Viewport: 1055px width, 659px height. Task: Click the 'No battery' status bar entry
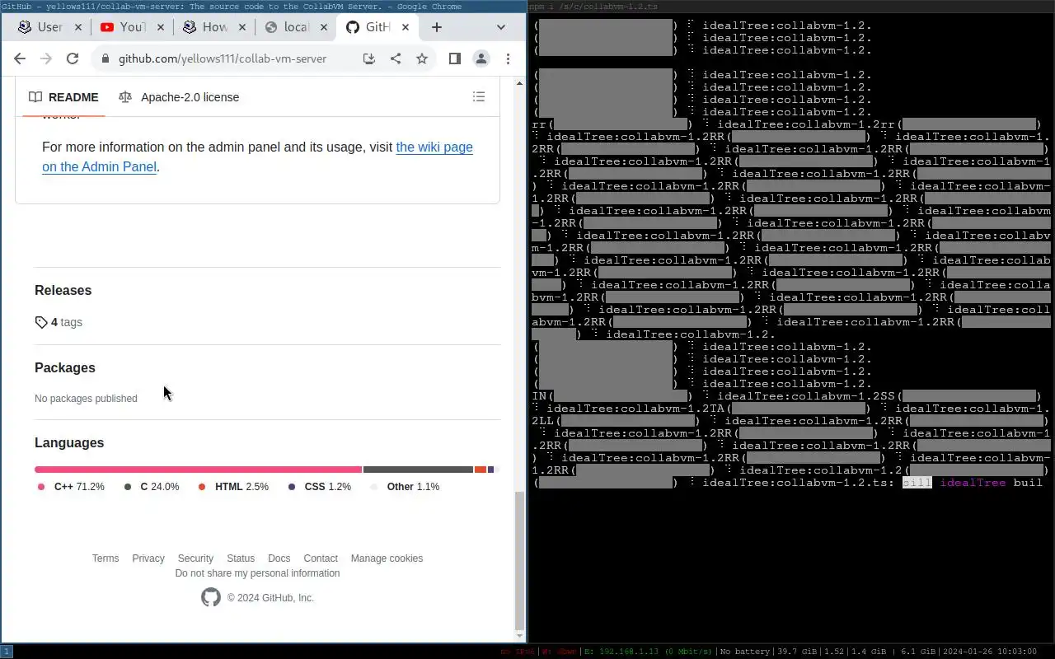tap(744, 652)
